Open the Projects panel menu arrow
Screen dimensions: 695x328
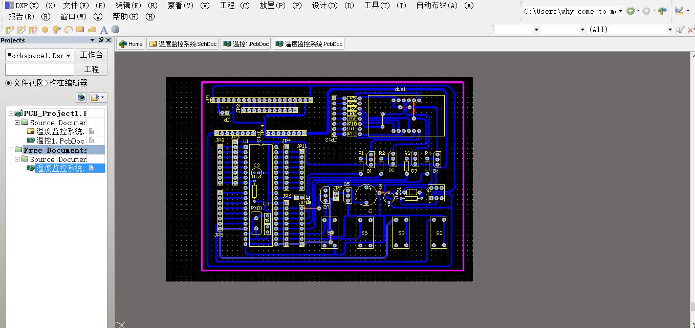point(93,40)
